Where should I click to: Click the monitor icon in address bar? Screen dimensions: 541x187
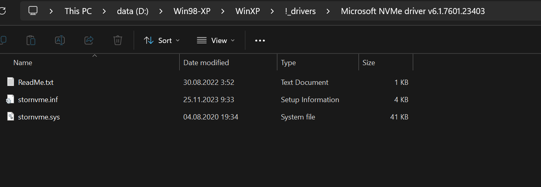(33, 11)
